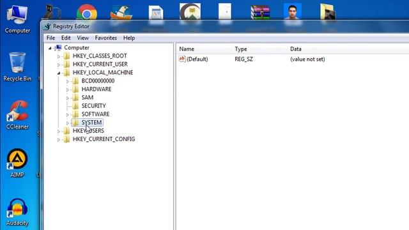Open the Favorites menu
This screenshot has height=230, width=409.
coord(105,38)
